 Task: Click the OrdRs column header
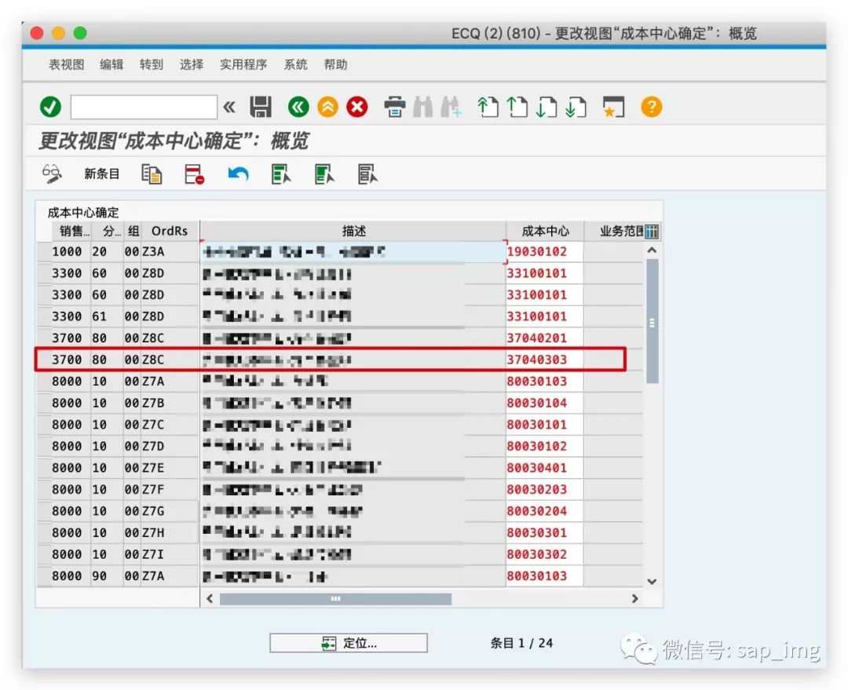[x=170, y=231]
